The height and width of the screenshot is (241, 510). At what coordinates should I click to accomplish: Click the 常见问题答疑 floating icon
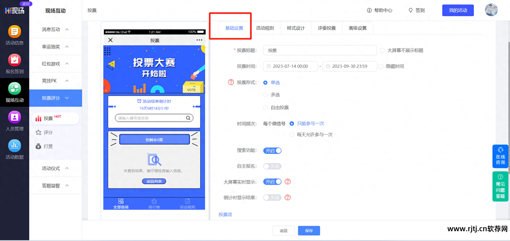pyautogui.click(x=500, y=186)
